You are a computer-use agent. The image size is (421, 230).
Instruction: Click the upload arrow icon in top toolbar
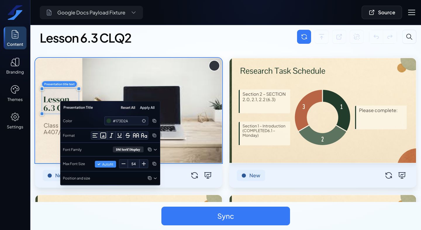(x=322, y=37)
